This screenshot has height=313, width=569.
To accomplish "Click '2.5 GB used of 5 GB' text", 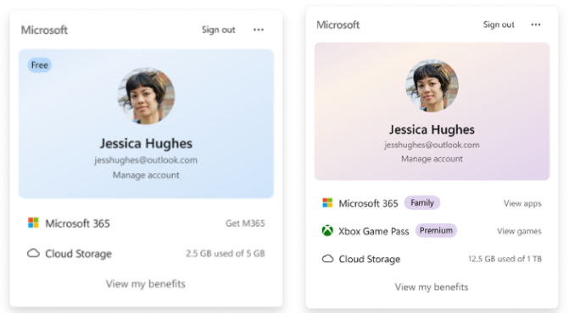I will coord(226,253).
